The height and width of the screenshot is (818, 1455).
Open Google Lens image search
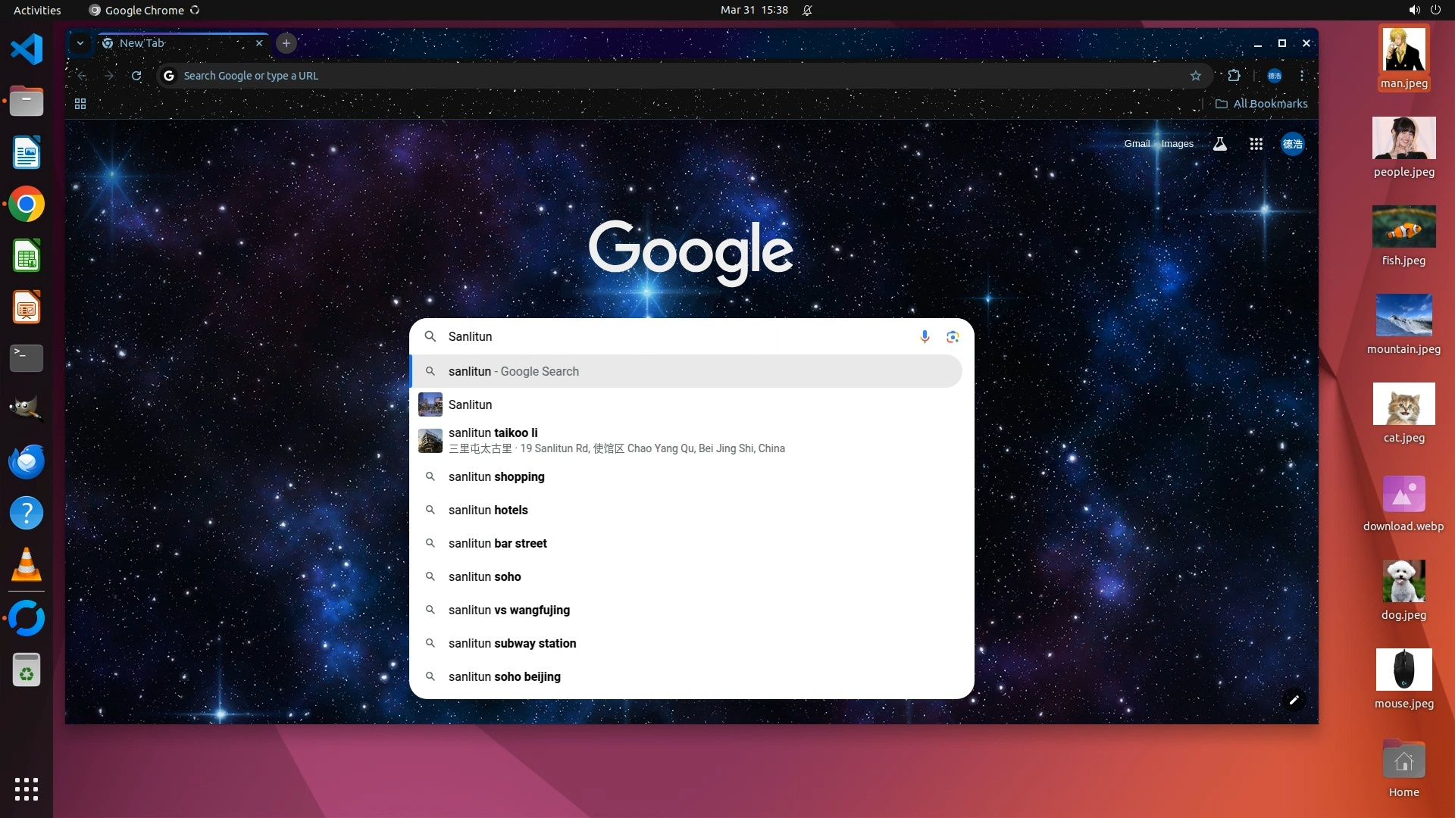point(953,336)
